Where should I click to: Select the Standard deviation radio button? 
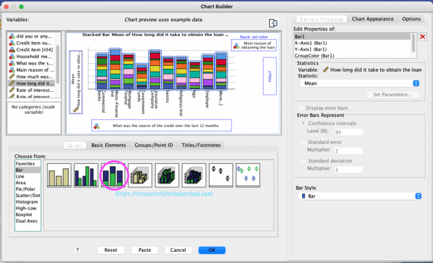point(304,160)
